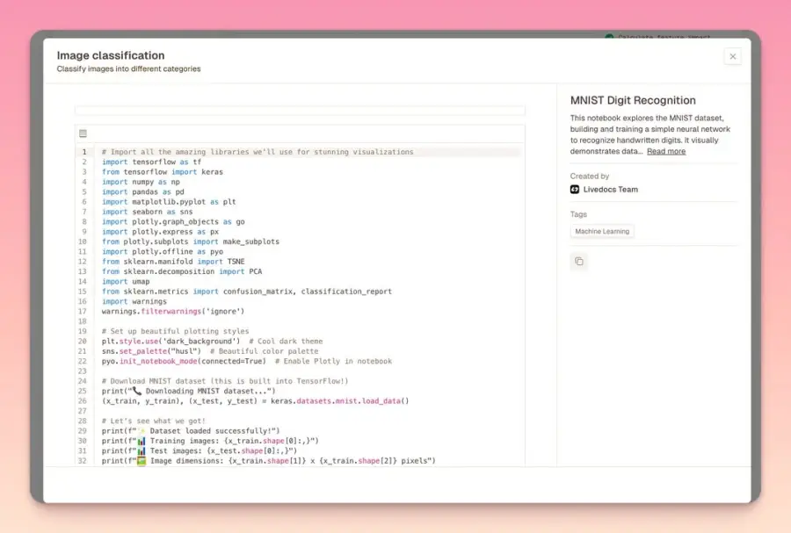Click the first comment about amazing libraries
The width and height of the screenshot is (791, 533).
[258, 152]
